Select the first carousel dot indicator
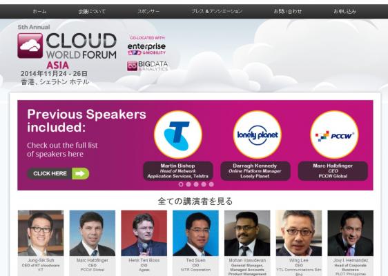388x276 pixels. 181,184
